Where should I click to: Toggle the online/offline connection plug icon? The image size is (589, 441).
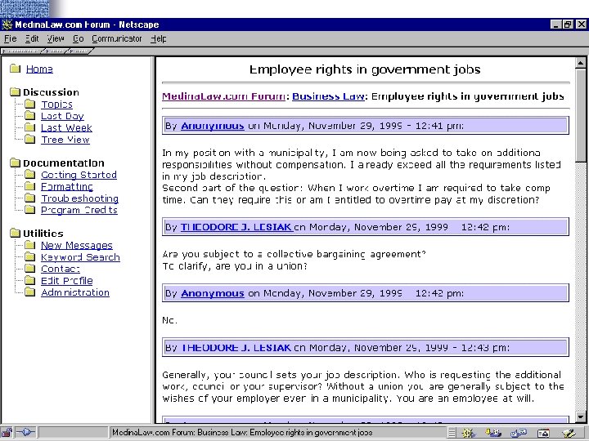26,432
